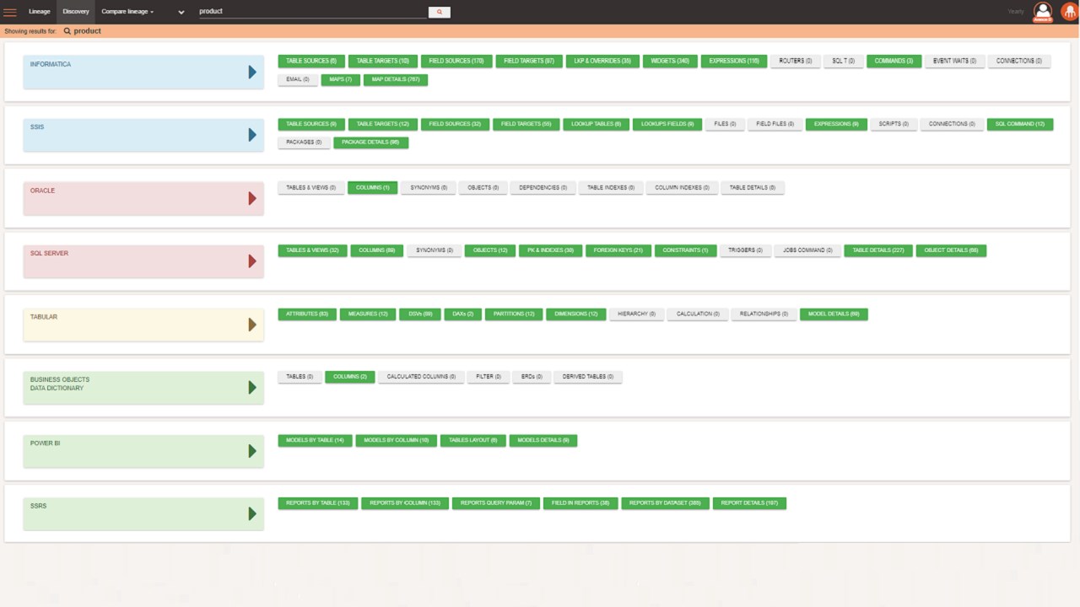The height and width of the screenshot is (607, 1080).
Task: Open Tabular Model Details results
Action: (834, 314)
